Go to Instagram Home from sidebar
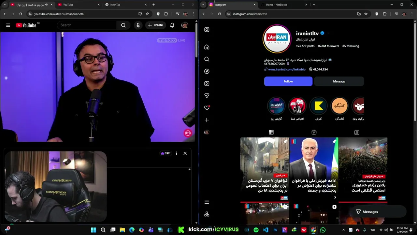417x235 pixels. point(207,47)
